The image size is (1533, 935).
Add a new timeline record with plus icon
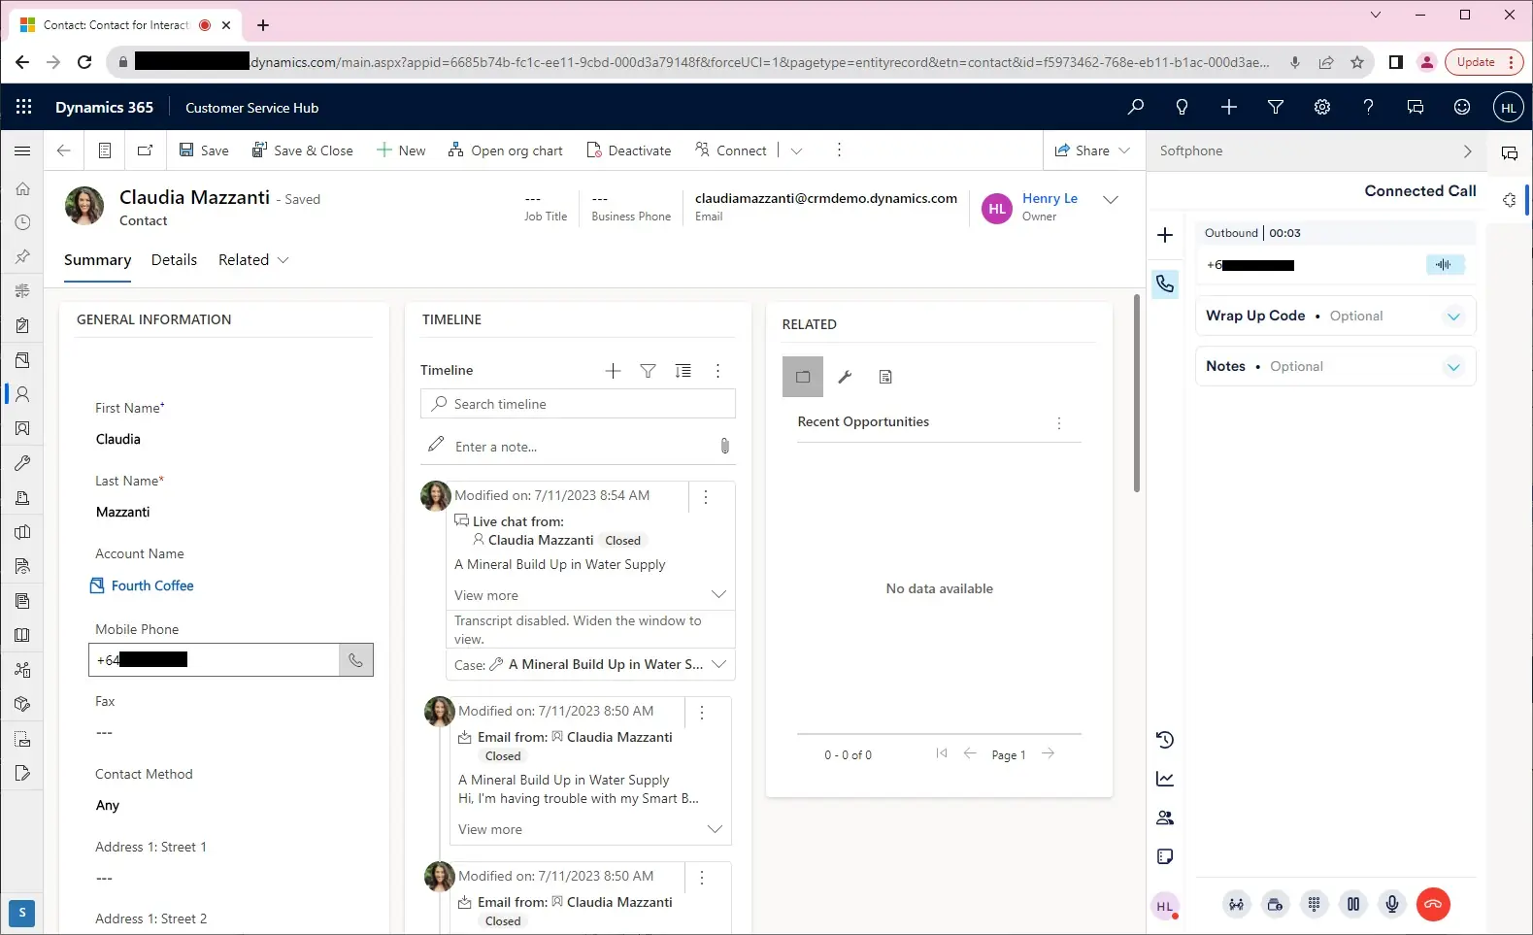coord(613,371)
